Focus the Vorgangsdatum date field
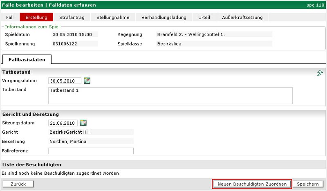The width and height of the screenshot is (327, 191). pyautogui.click(x=65, y=81)
